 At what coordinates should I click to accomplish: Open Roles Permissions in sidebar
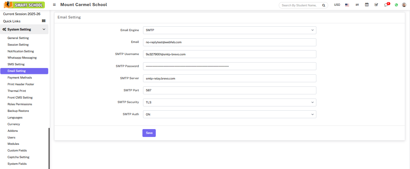pyautogui.click(x=20, y=104)
